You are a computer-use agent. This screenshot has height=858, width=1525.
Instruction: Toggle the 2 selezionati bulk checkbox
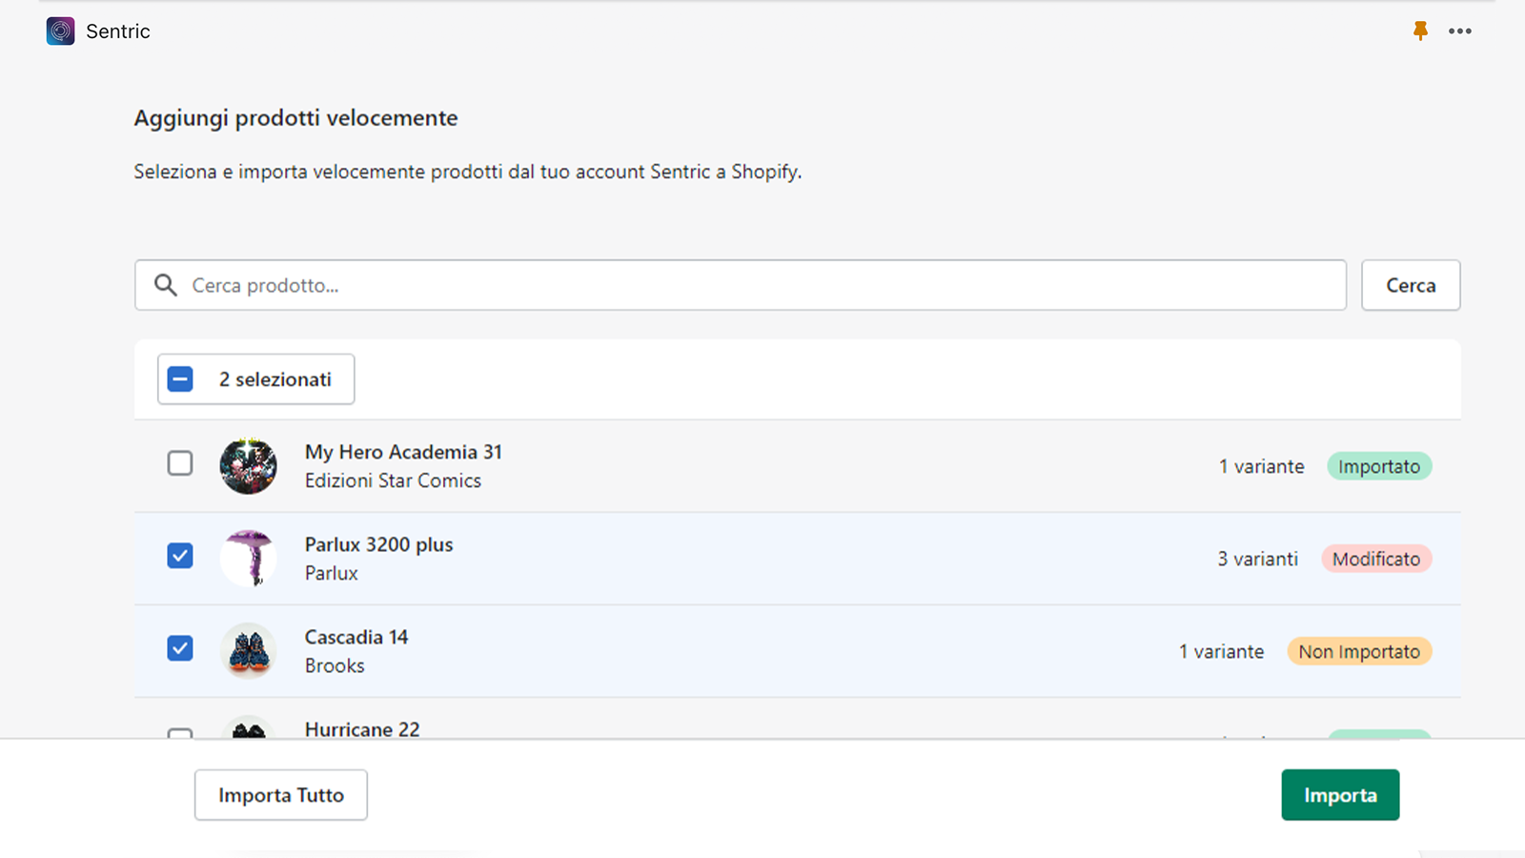pos(180,379)
